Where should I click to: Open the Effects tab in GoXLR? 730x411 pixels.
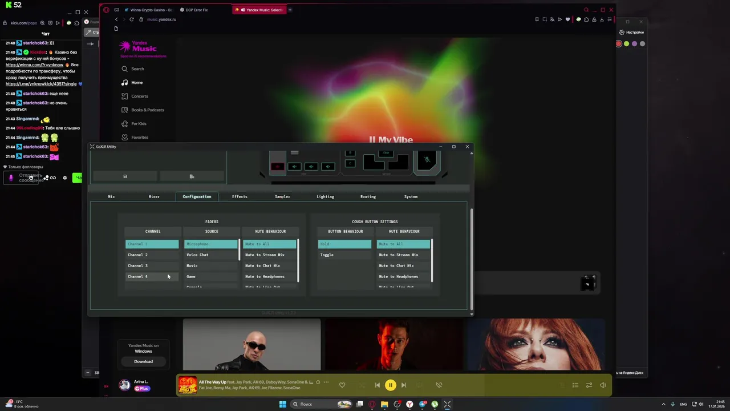coord(240,196)
